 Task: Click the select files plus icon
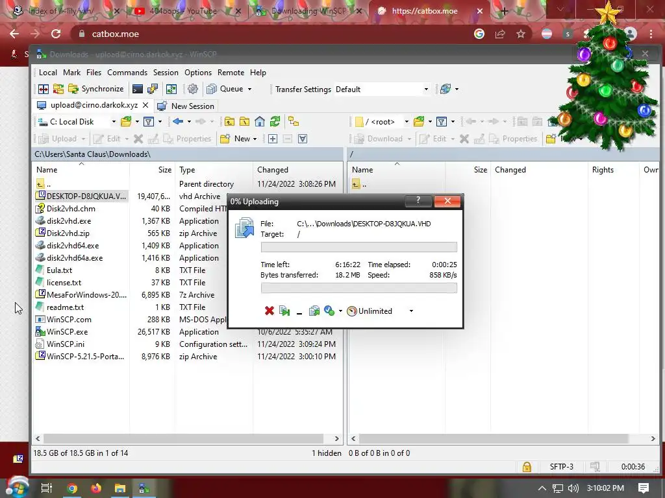pos(273,139)
